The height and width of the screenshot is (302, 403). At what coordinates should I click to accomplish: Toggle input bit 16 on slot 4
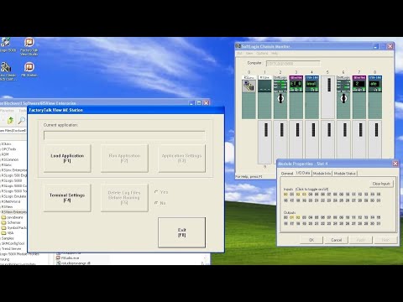[285, 200]
